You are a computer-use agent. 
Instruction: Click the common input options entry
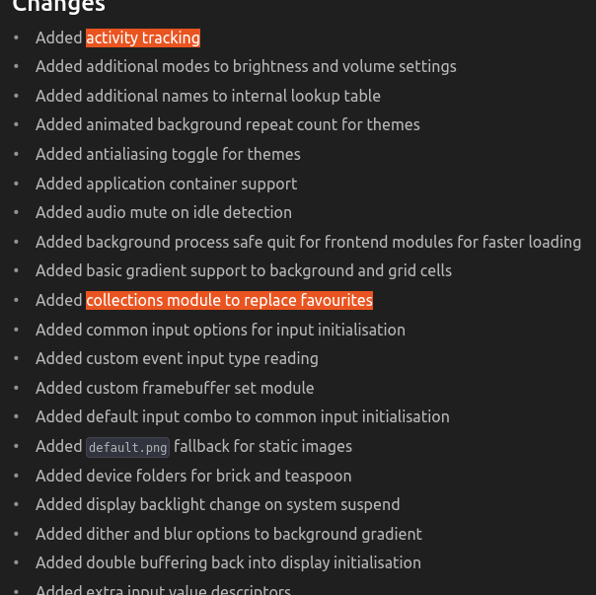220,330
